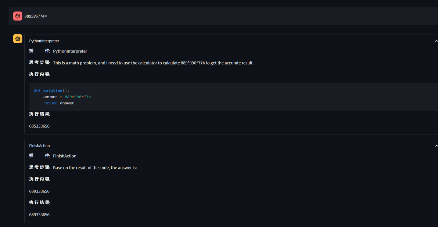The height and width of the screenshot is (227, 438).
Task: Click the PythonInterpreter panel header title
Action: (44, 41)
